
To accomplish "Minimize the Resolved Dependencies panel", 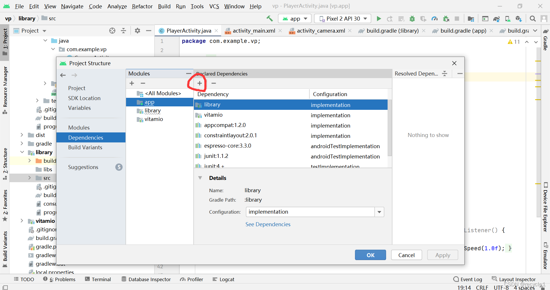I will 460,74.
